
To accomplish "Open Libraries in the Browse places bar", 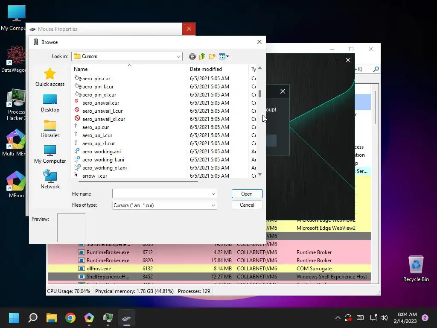I will pyautogui.click(x=50, y=129).
